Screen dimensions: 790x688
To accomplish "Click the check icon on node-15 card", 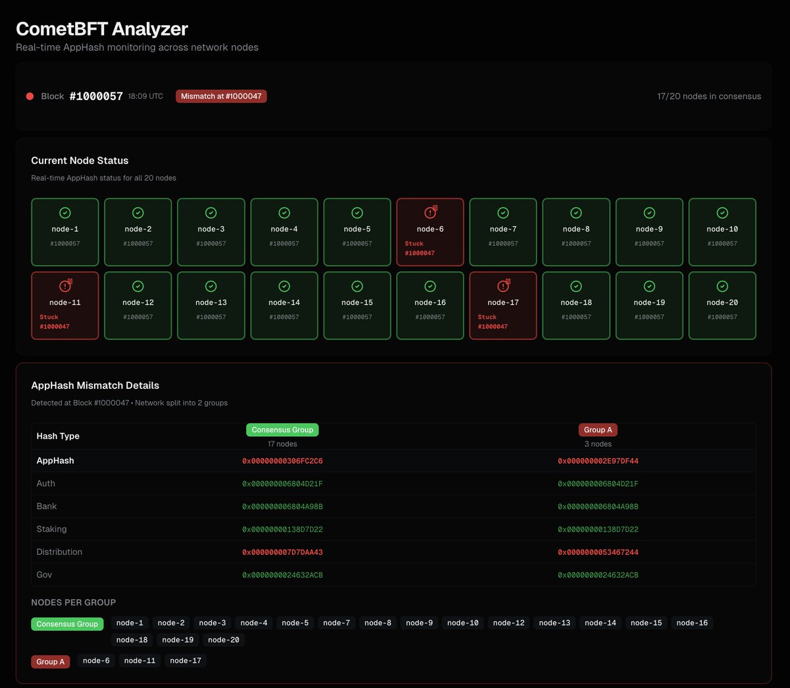I will pyautogui.click(x=357, y=287).
